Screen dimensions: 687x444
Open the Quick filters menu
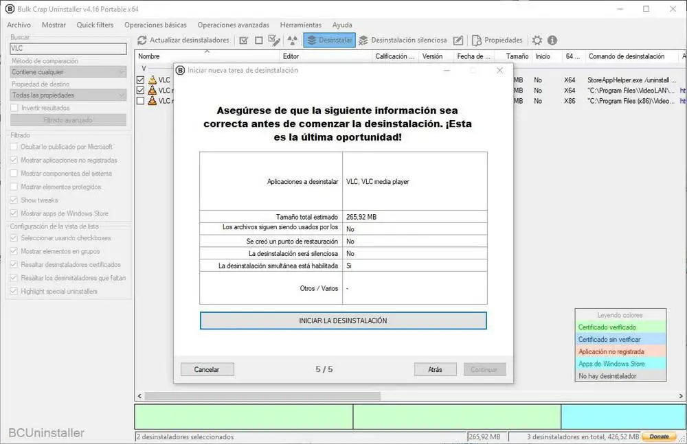click(x=95, y=25)
